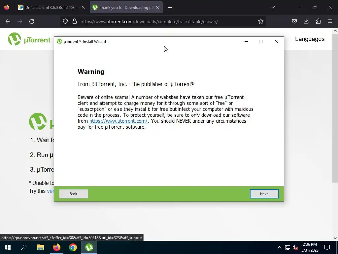Click the scrollbar's up arrow

coord(335,31)
